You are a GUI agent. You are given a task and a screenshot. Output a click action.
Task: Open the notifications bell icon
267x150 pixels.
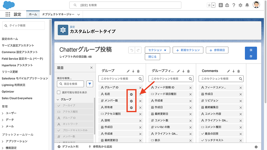(x=247, y=5)
